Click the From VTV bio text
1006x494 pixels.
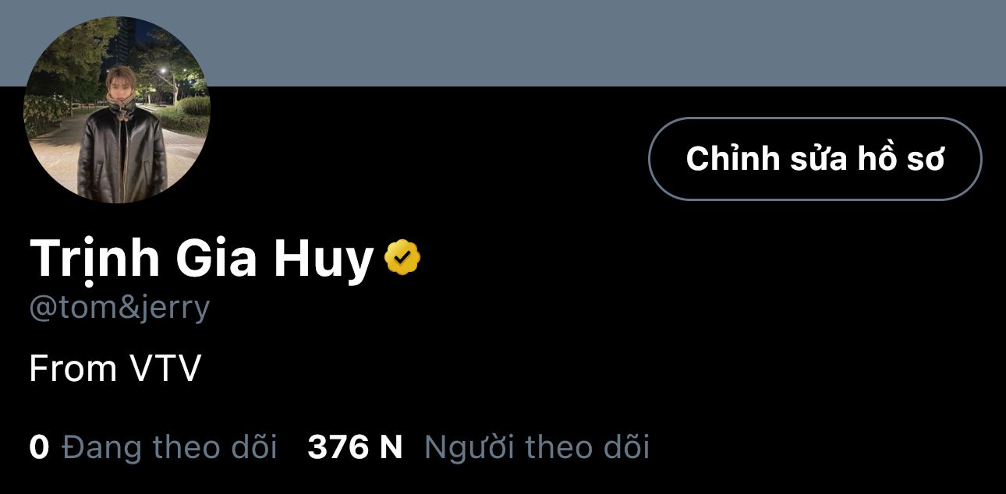pos(115,368)
